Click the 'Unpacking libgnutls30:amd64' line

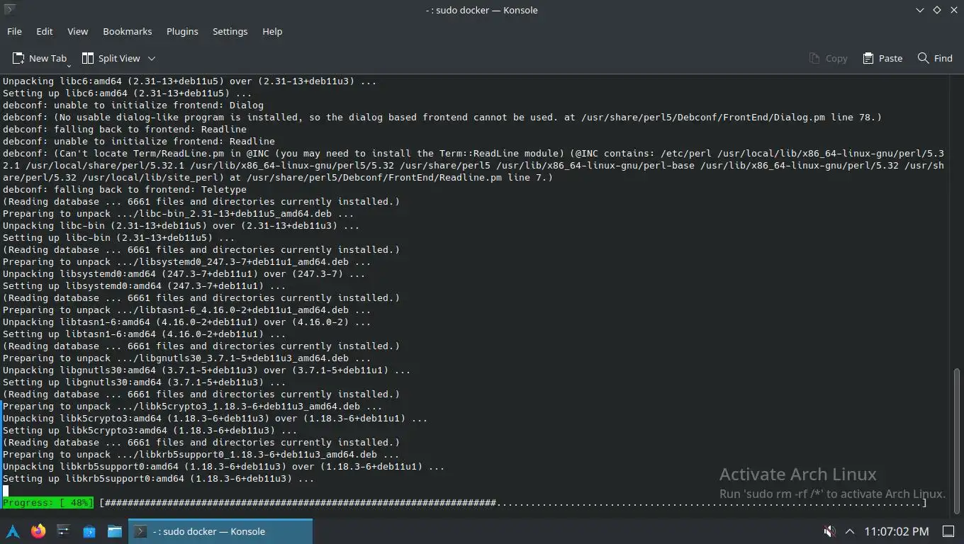207,370
